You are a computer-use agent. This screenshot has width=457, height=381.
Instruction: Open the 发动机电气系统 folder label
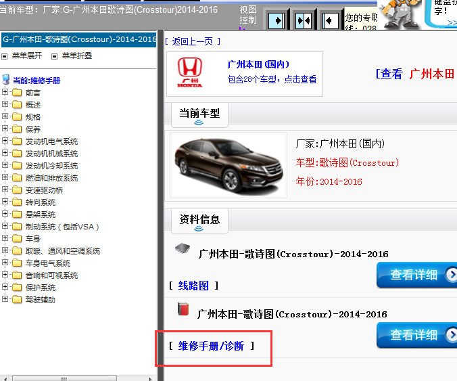click(x=51, y=141)
